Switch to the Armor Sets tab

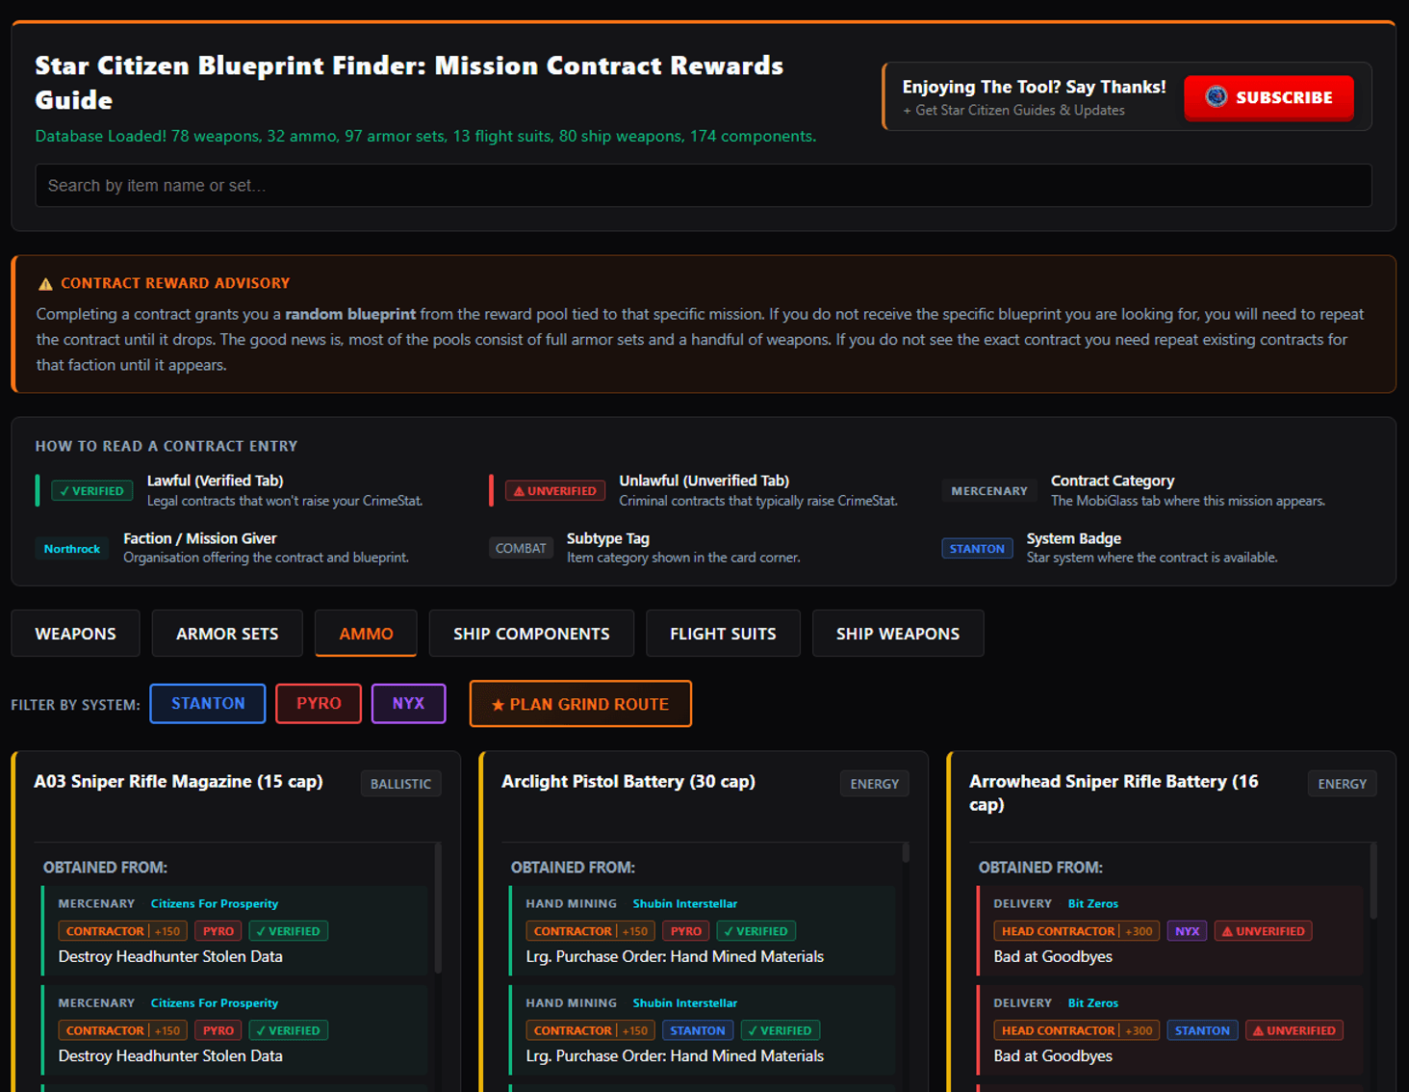tap(227, 634)
